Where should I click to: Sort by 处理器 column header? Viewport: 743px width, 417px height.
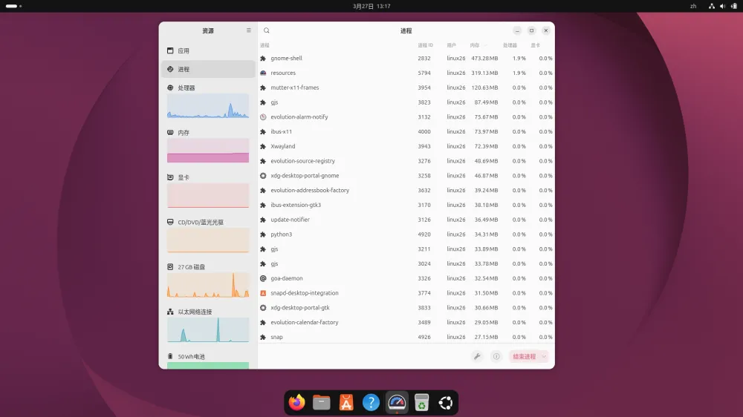point(510,45)
